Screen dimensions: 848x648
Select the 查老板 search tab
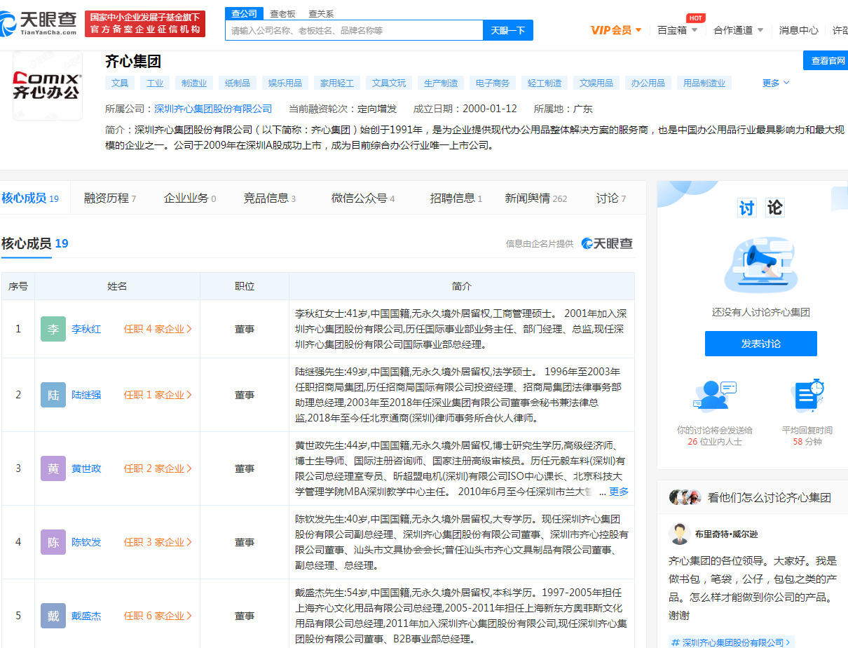point(283,13)
